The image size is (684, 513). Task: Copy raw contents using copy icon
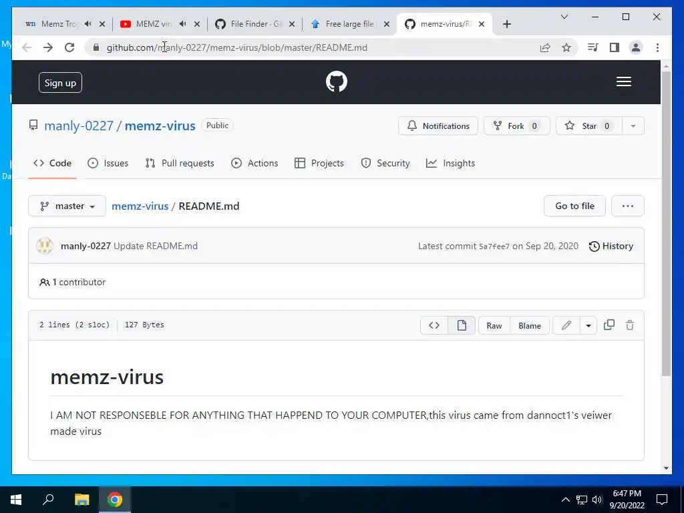coord(609,325)
